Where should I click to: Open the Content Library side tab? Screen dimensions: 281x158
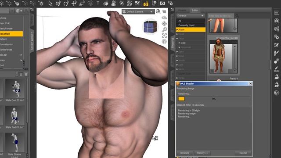click(32, 41)
